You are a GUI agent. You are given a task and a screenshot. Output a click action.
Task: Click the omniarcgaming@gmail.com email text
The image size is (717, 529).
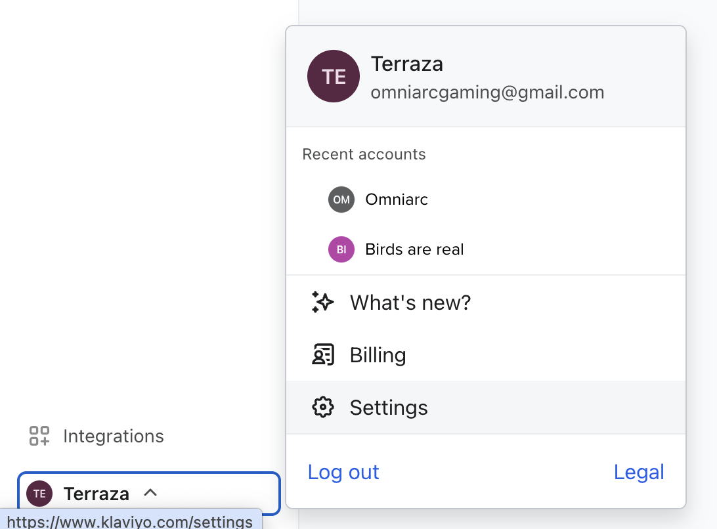(487, 93)
